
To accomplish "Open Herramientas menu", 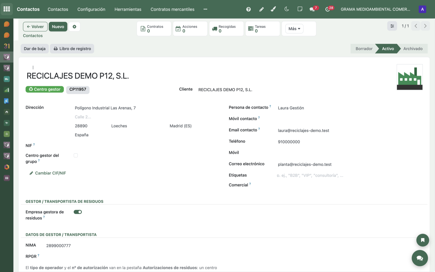I will 128,9.
